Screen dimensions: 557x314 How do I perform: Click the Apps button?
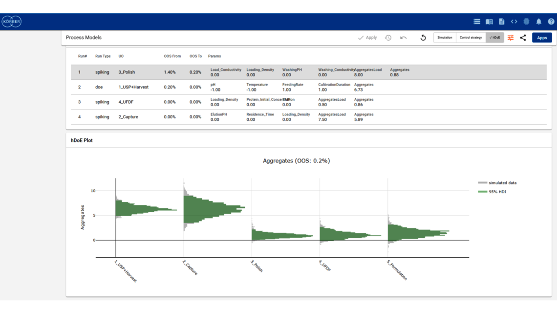pyautogui.click(x=542, y=38)
